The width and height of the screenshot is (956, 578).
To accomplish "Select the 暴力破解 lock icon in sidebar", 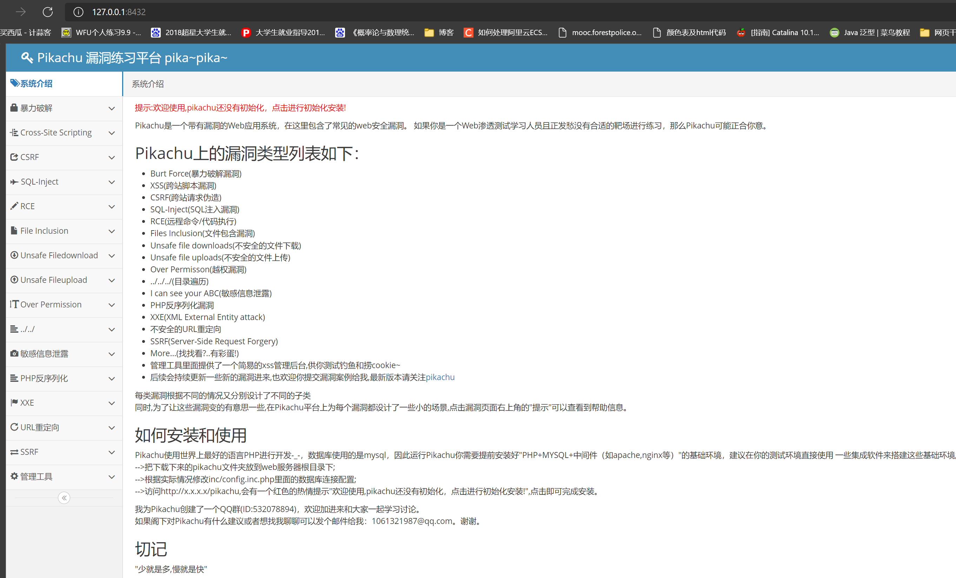I will (x=14, y=108).
